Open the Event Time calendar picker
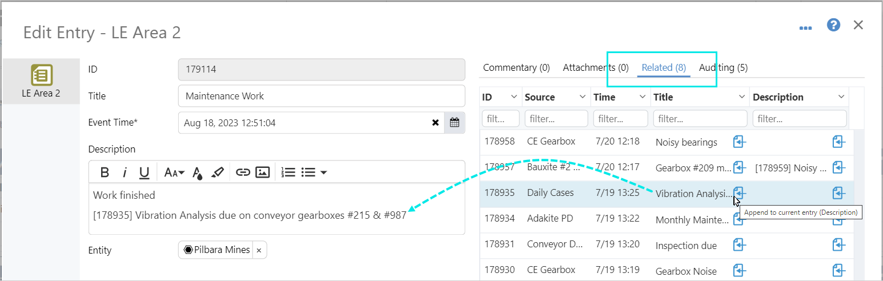883x281 pixels. click(455, 123)
